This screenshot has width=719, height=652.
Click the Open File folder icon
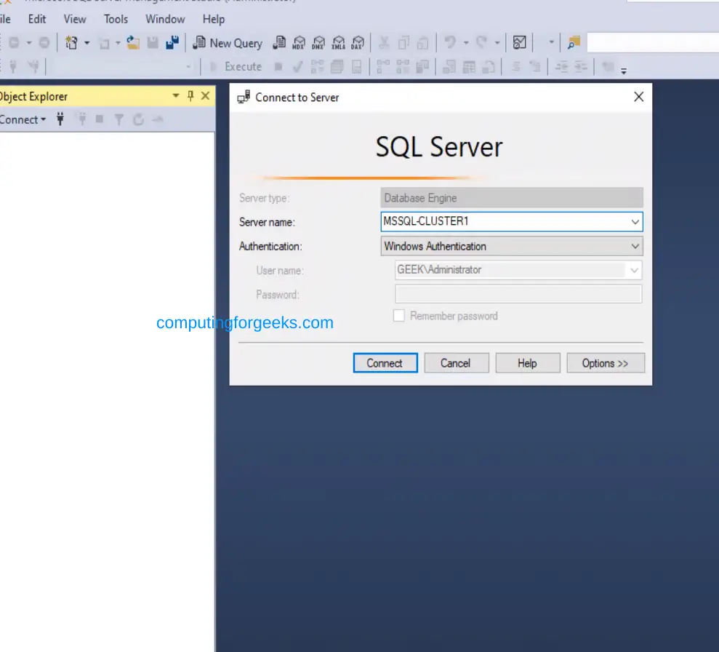coord(133,43)
